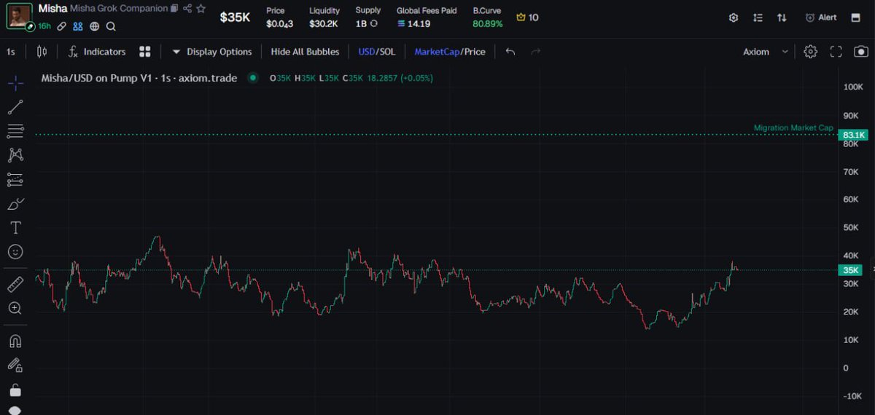Open the hexagon settings icon in header
Image resolution: width=875 pixels, height=415 pixels.
(x=734, y=17)
